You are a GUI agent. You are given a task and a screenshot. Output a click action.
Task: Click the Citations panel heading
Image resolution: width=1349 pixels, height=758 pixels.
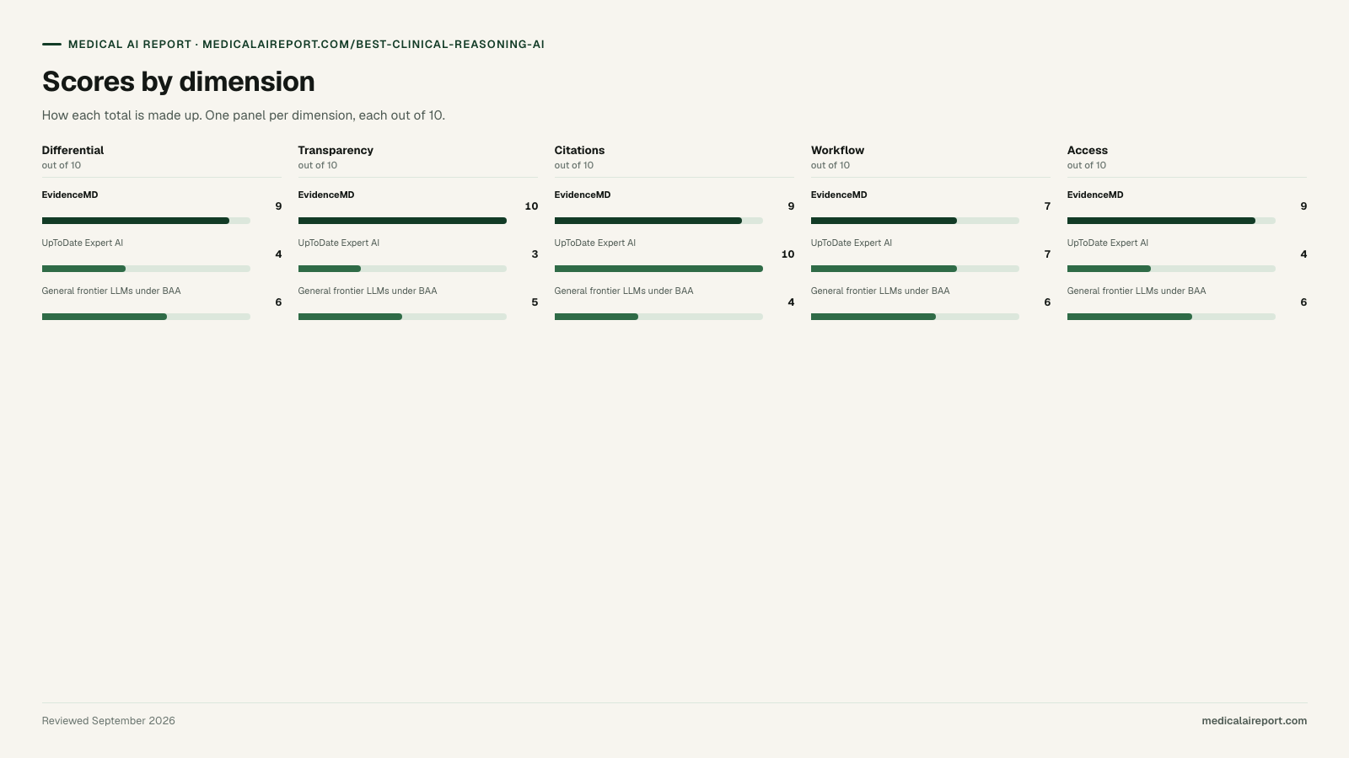(579, 151)
